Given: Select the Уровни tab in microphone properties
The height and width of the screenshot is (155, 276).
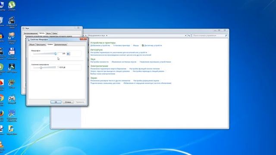Looking at the screenshot, I should tap(50, 44).
